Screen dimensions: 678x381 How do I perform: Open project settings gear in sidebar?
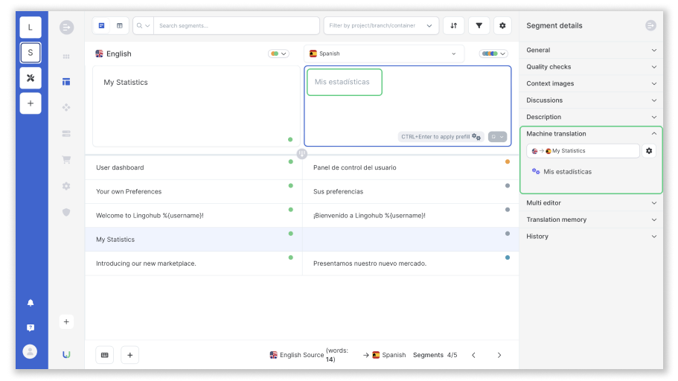pyautogui.click(x=66, y=186)
